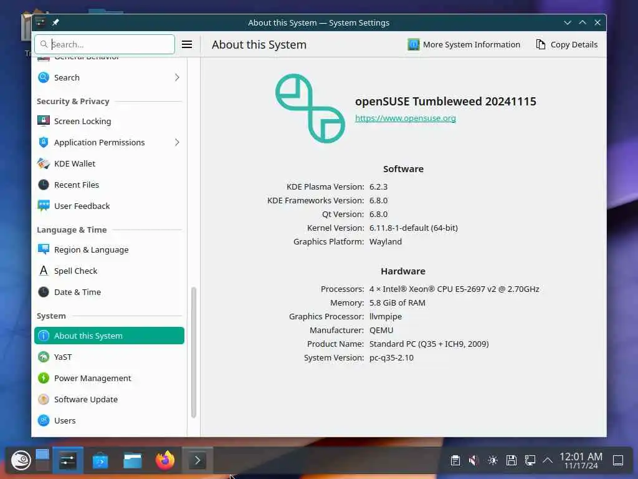
Task: Click the Power Management green icon
Action: pyautogui.click(x=44, y=378)
